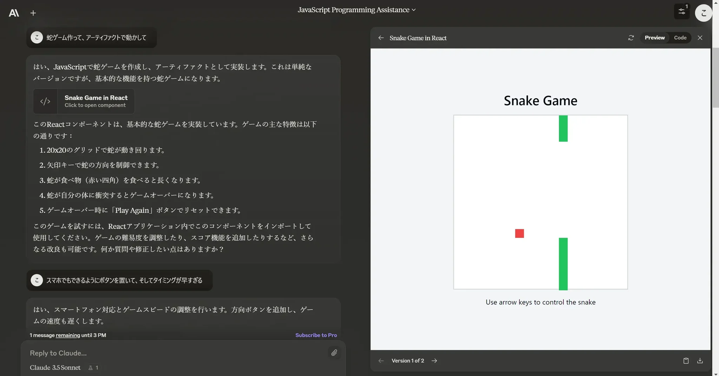This screenshot has width=719, height=376.
Task: Switch artifact view to Preview
Action: (x=654, y=38)
